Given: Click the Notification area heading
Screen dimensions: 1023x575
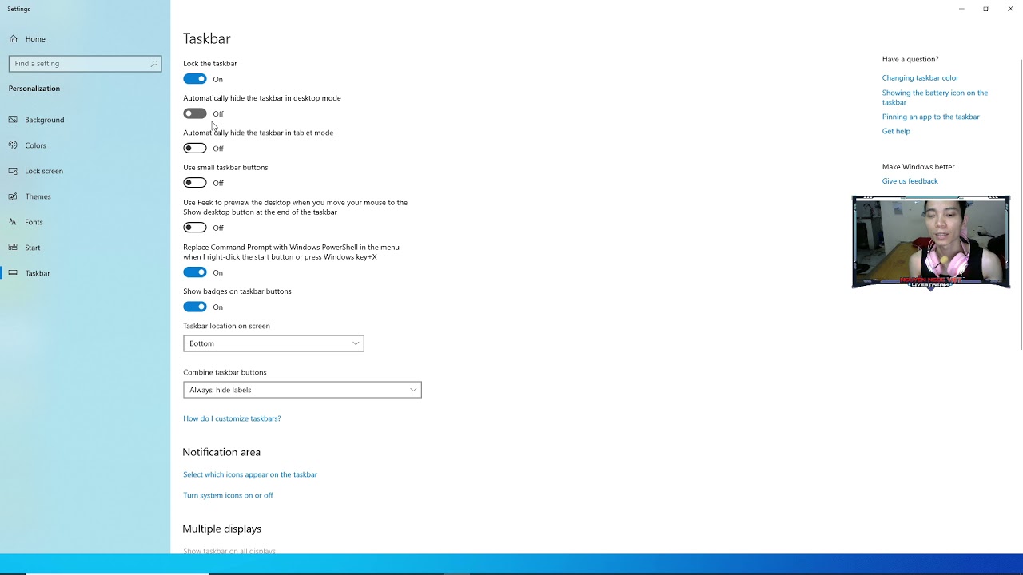Looking at the screenshot, I should 221,452.
